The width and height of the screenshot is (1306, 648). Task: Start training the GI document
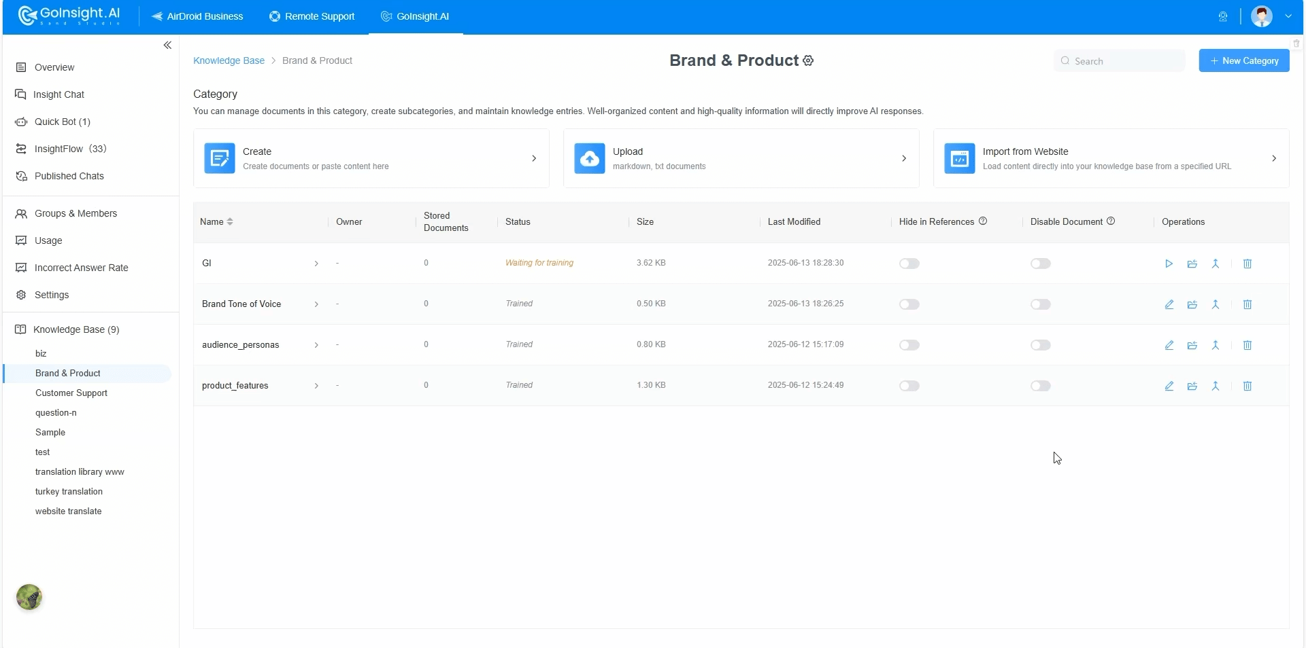(x=1169, y=264)
